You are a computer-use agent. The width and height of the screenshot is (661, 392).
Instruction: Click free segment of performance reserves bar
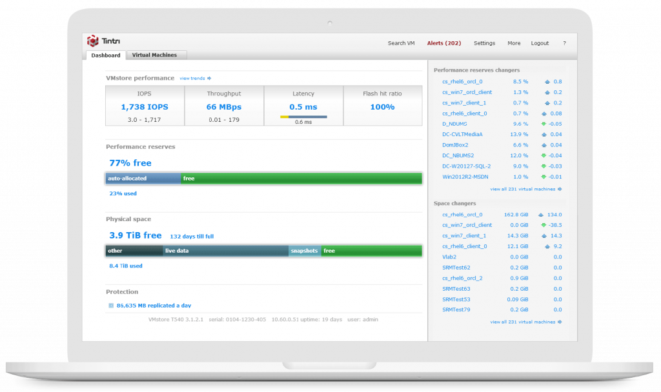[301, 179]
